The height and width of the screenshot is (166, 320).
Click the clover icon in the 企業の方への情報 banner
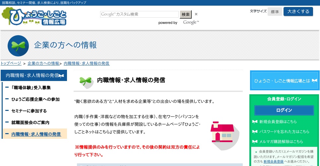tap(18, 46)
